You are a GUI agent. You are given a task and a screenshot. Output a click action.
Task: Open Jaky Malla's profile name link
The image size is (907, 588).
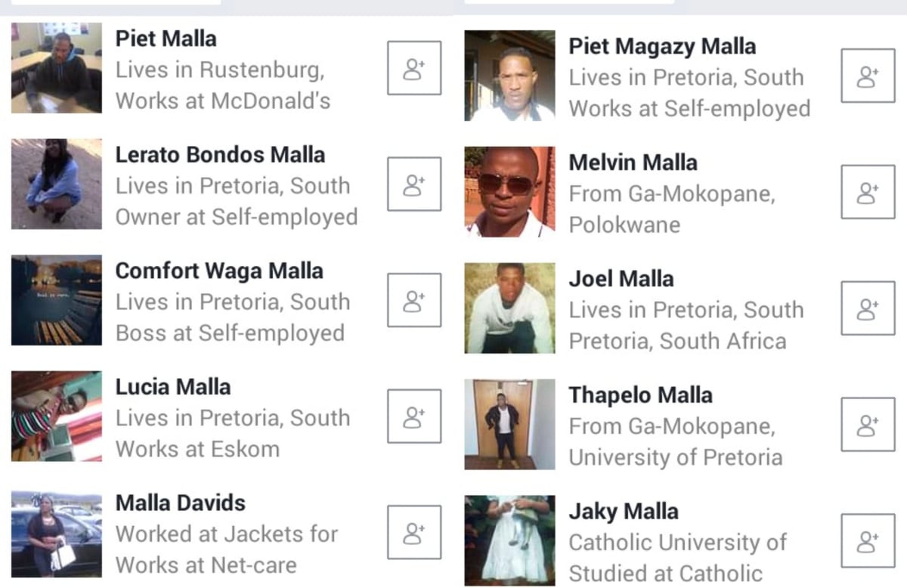623,511
